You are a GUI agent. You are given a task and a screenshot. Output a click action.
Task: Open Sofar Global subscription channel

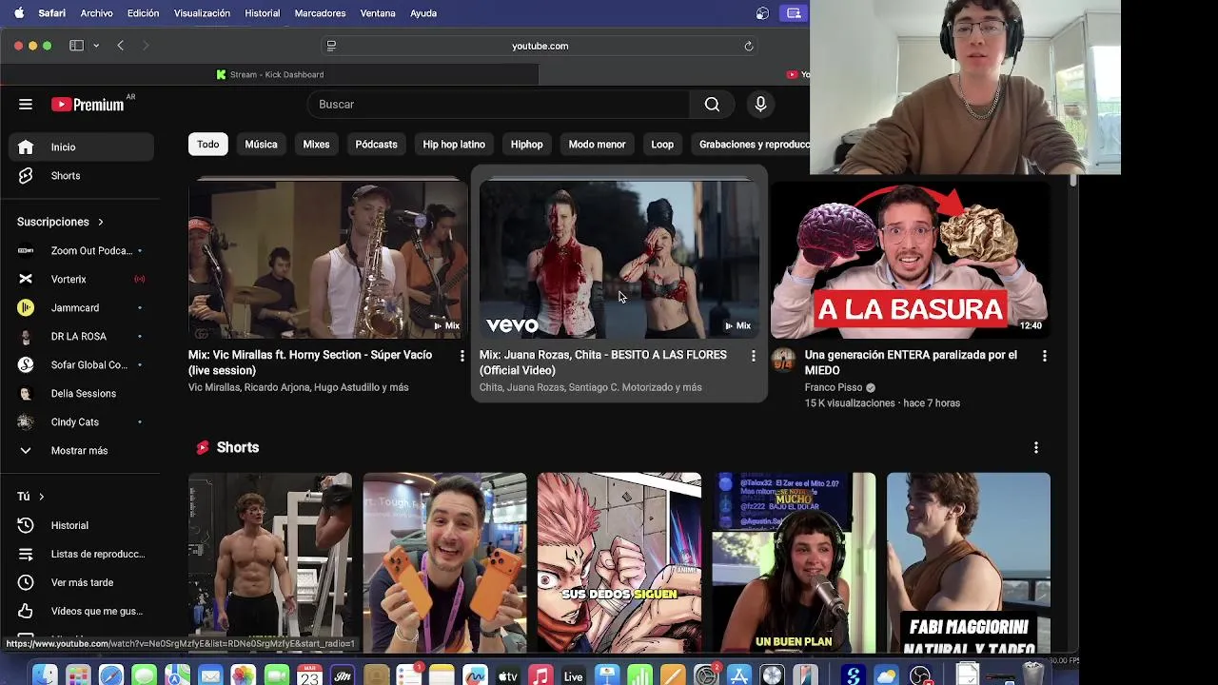point(81,364)
